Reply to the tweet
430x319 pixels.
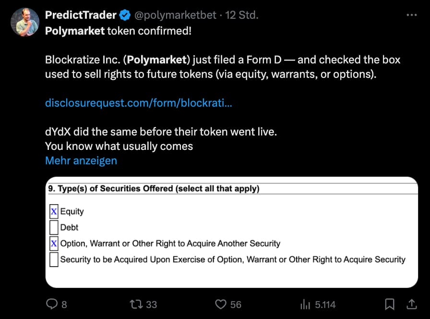50,305
